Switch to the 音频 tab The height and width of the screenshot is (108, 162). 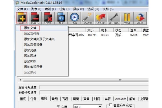coord(55,99)
